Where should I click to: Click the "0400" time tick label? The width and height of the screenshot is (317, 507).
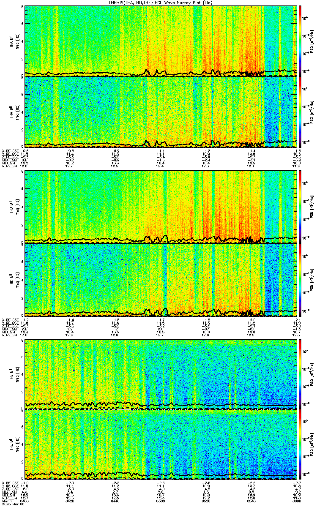click(x=25, y=501)
